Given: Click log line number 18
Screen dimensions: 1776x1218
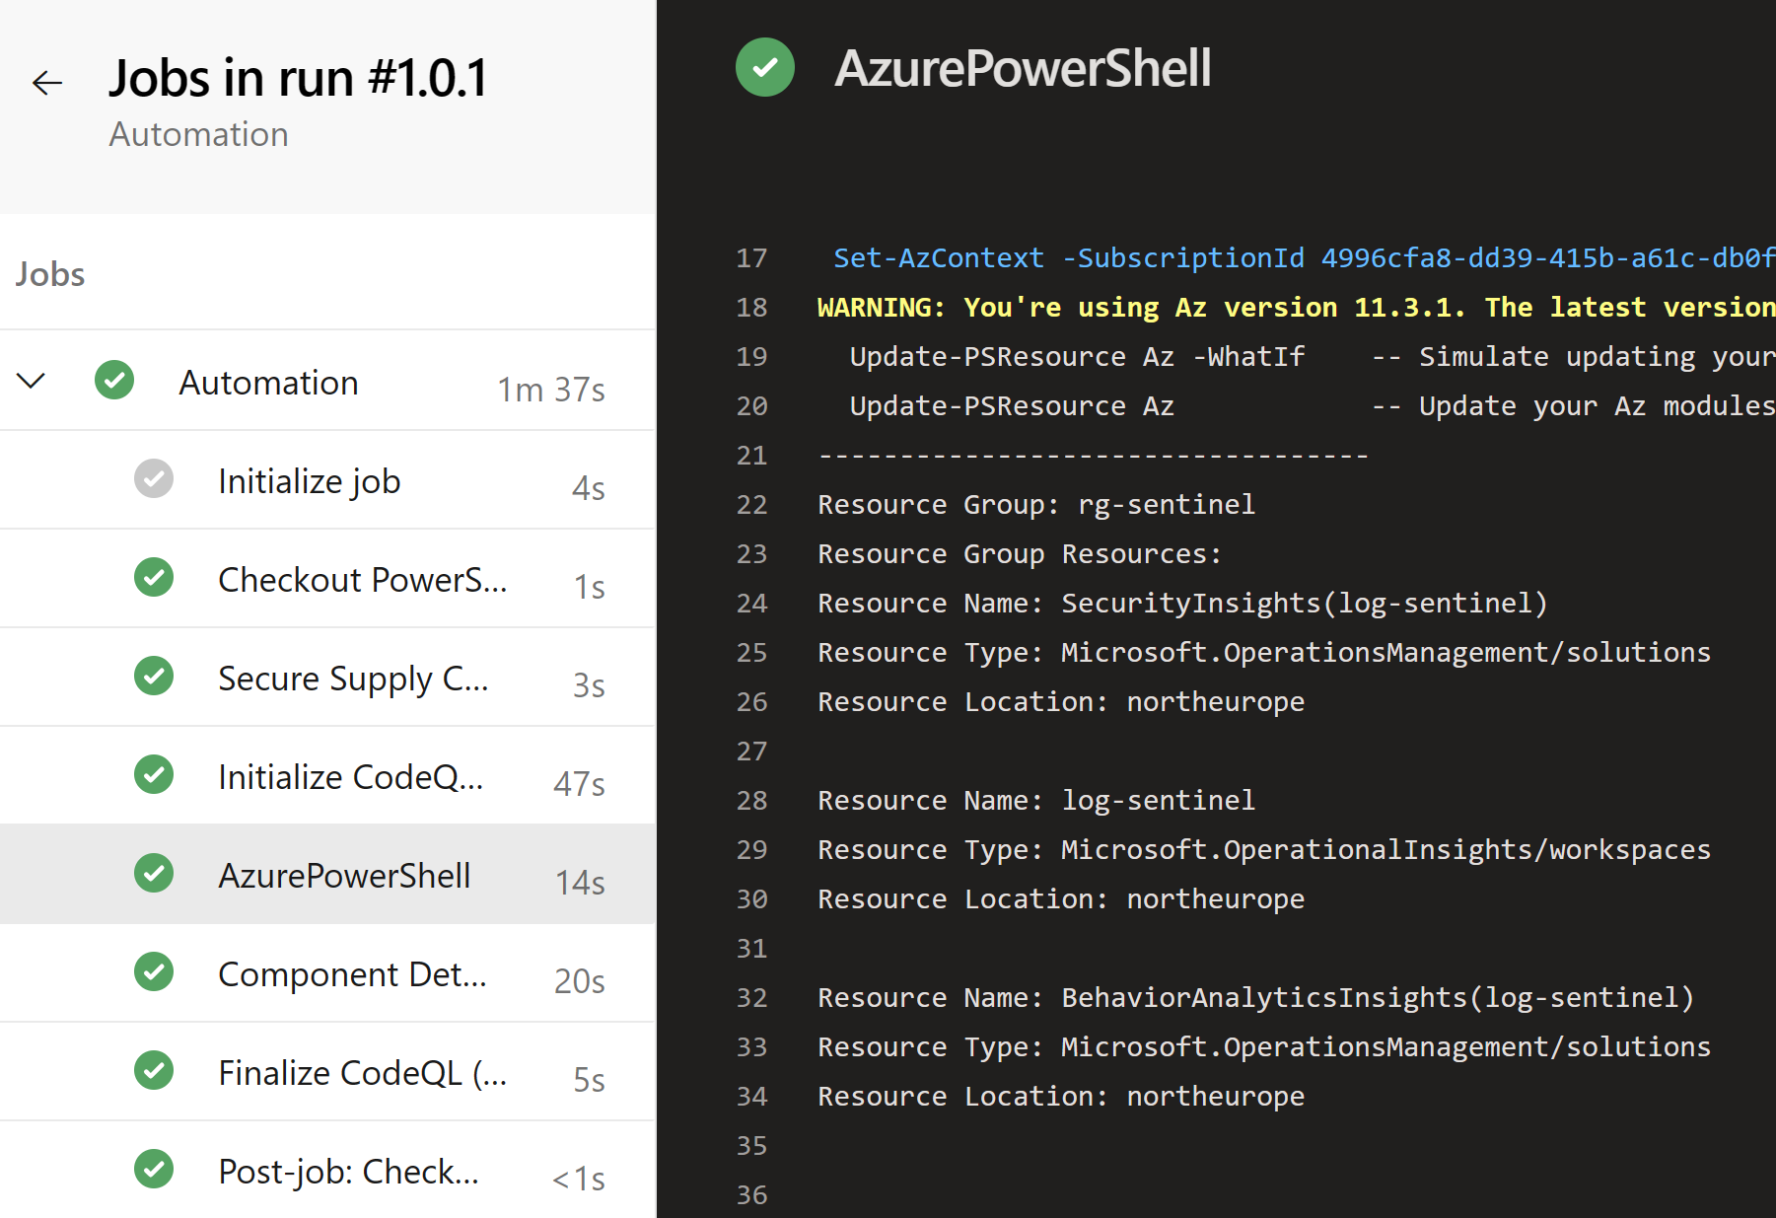Looking at the screenshot, I should 751,308.
